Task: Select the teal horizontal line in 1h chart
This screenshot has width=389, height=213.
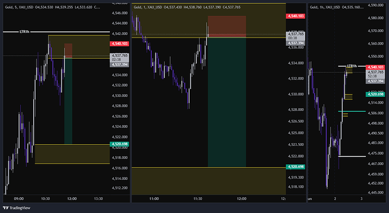Action: (x=352, y=112)
